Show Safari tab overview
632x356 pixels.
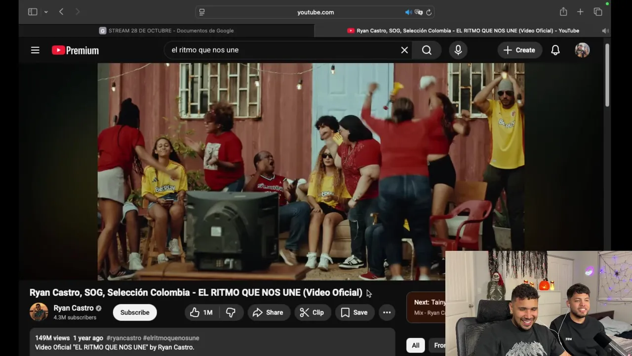(598, 12)
